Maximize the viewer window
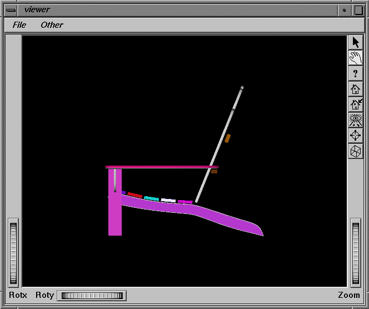 (x=358, y=9)
